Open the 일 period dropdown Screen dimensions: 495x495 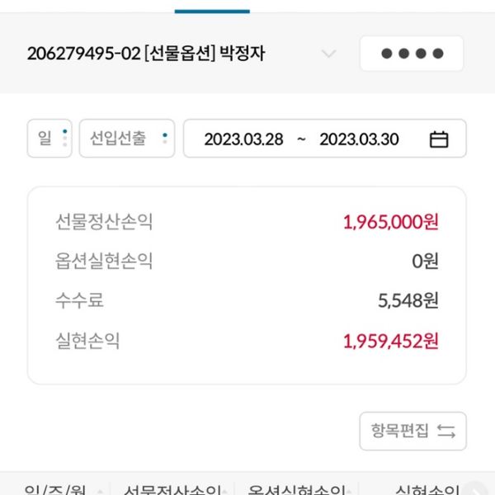50,139
